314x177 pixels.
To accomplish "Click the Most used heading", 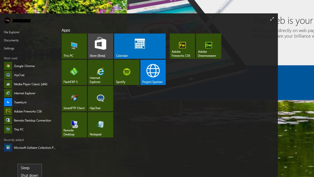I will coord(11,58).
